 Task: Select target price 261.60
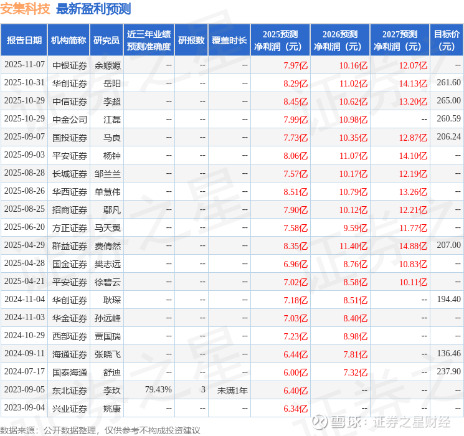click(x=448, y=83)
